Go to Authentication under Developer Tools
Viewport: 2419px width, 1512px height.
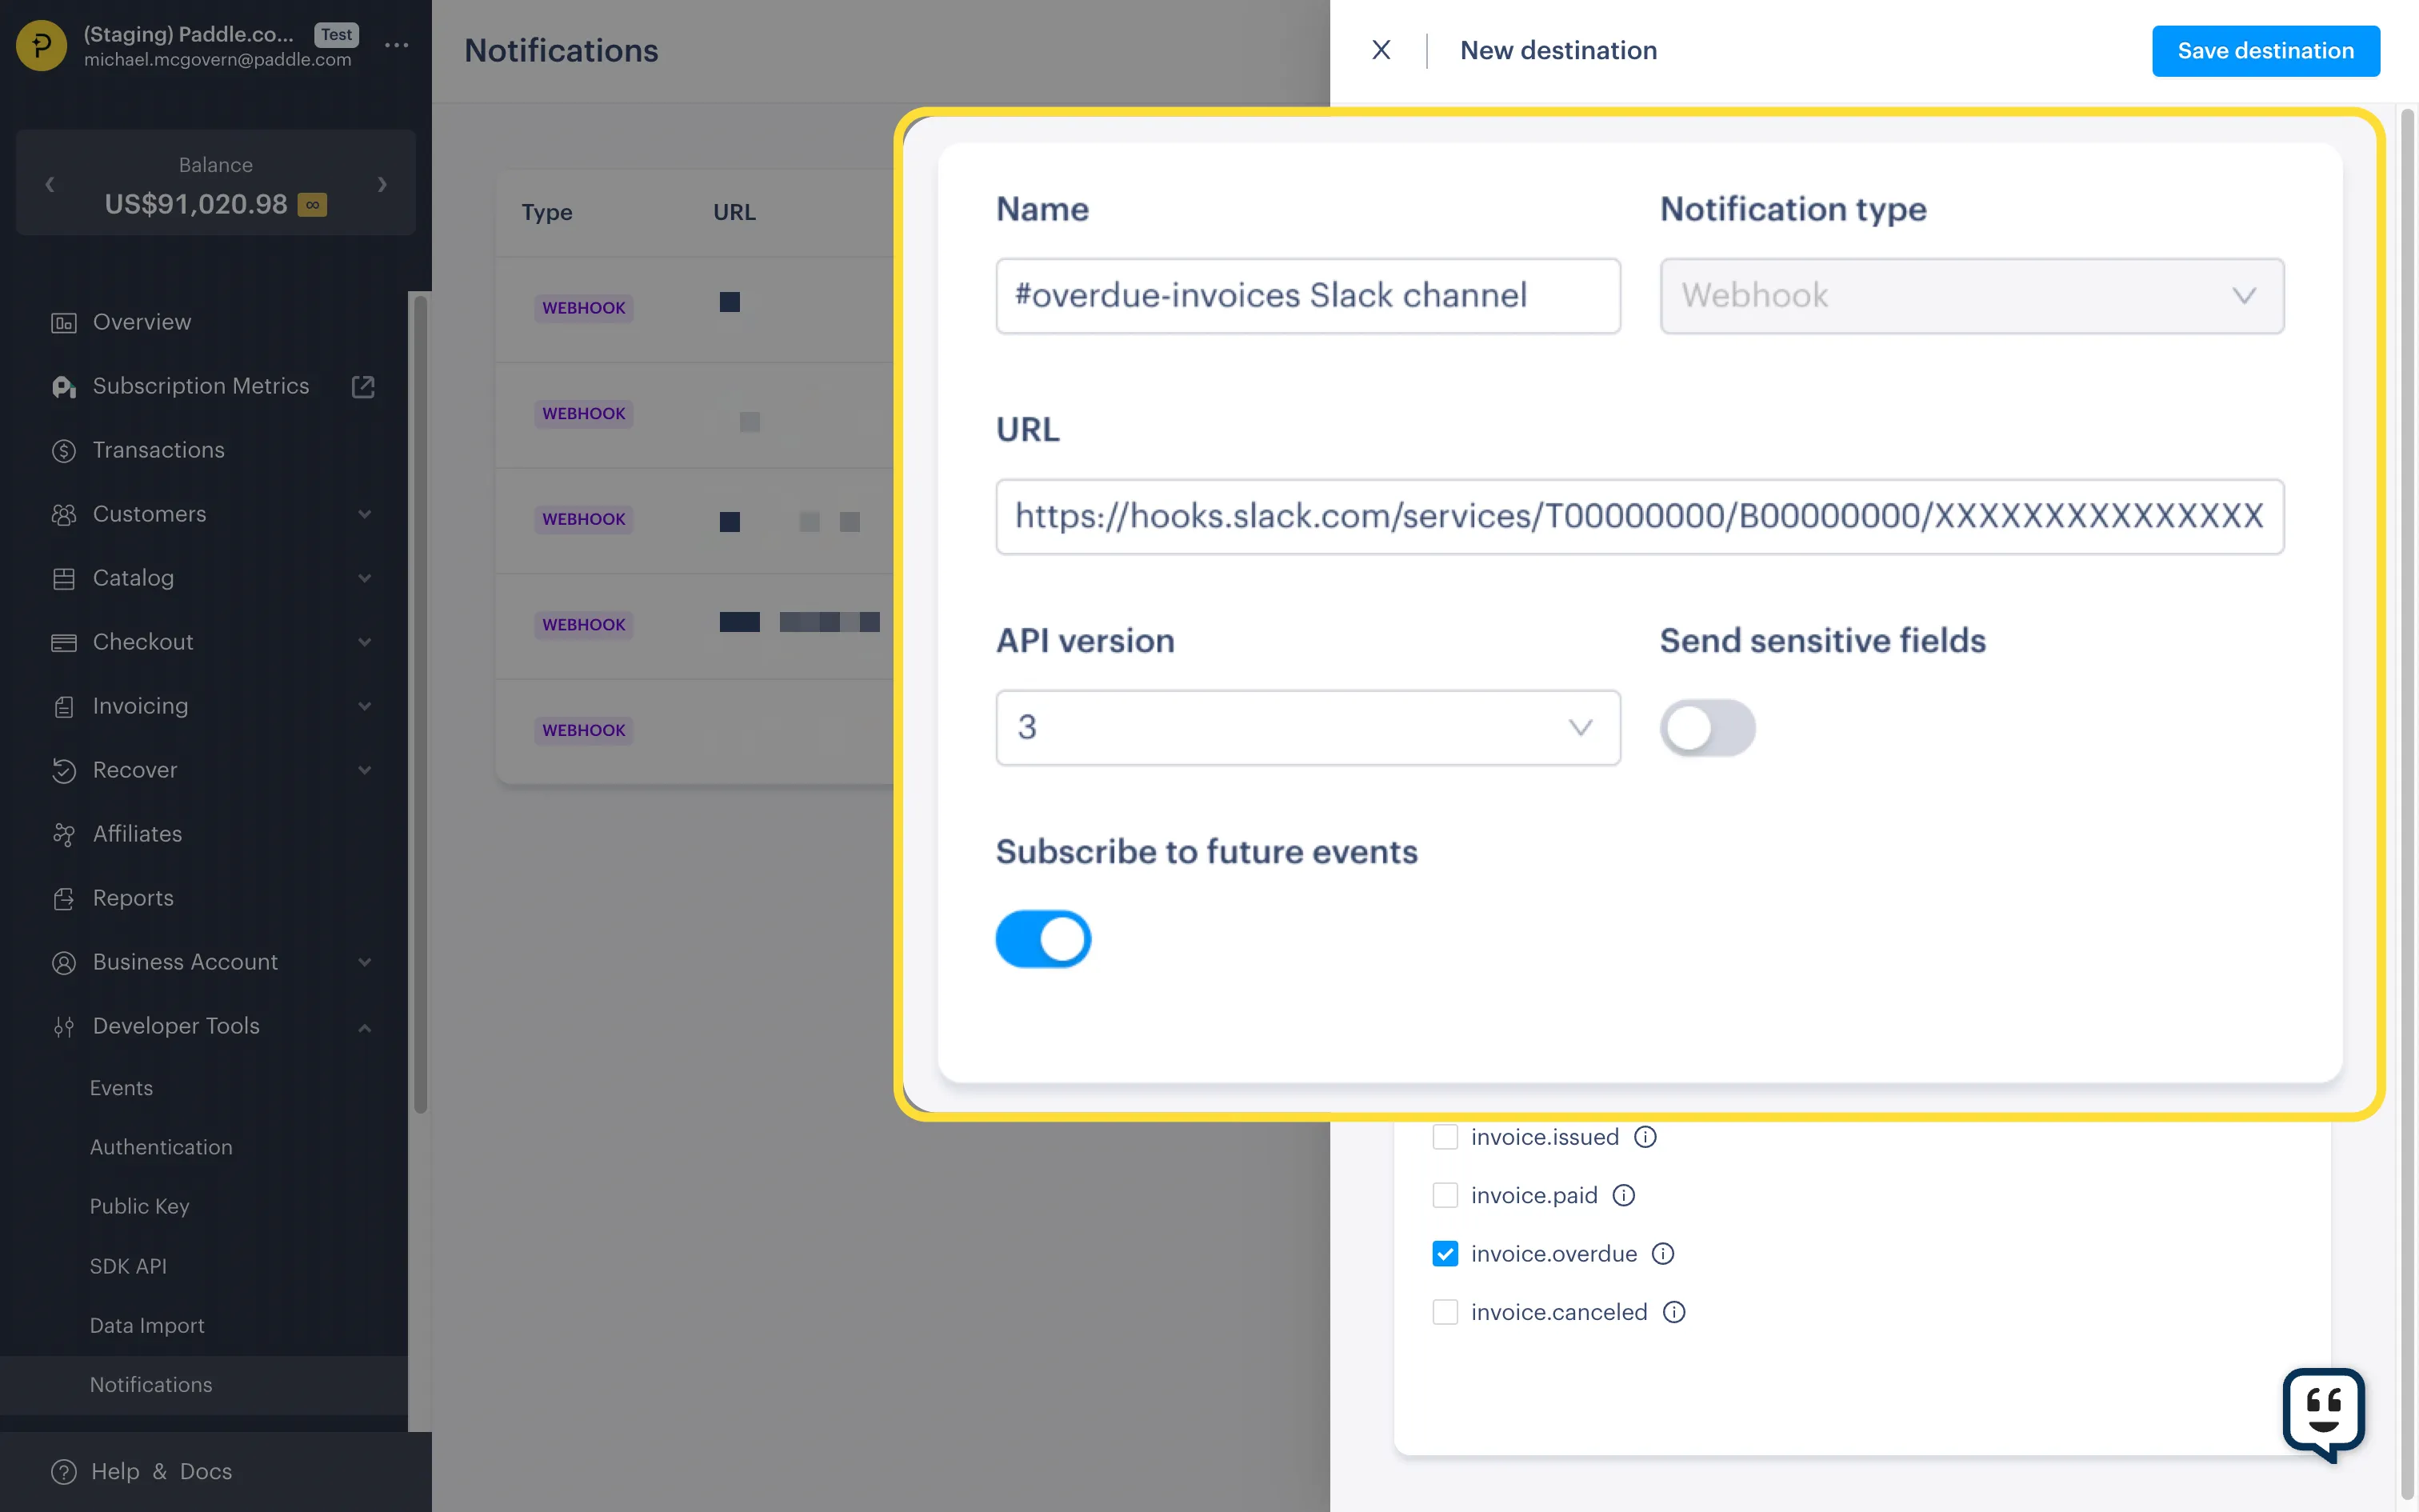(x=161, y=1147)
